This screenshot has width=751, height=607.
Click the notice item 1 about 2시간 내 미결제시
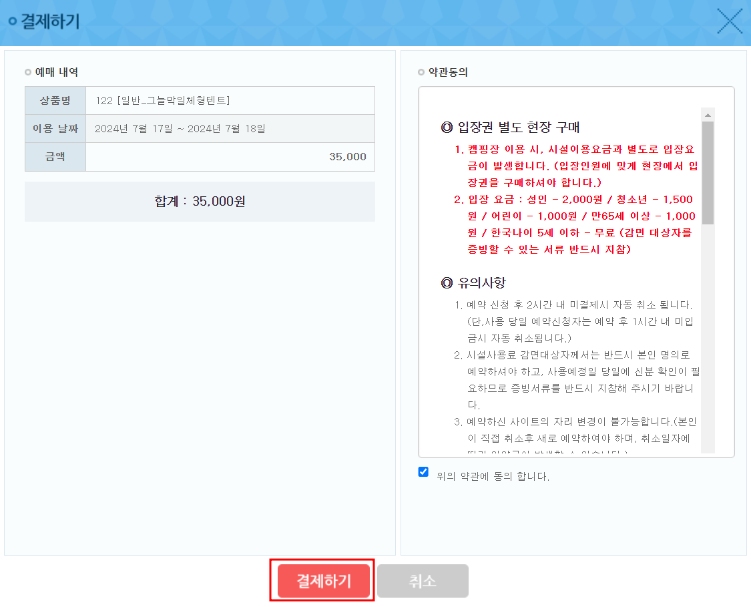point(574,321)
